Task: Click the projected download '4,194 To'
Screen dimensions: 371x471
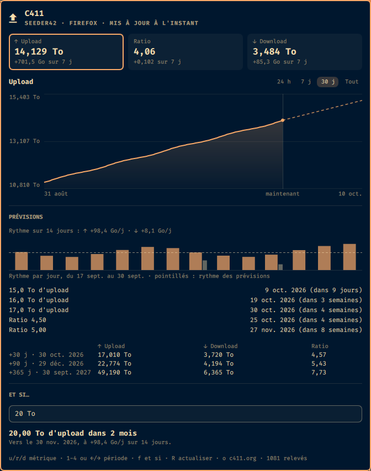Action: point(219,363)
